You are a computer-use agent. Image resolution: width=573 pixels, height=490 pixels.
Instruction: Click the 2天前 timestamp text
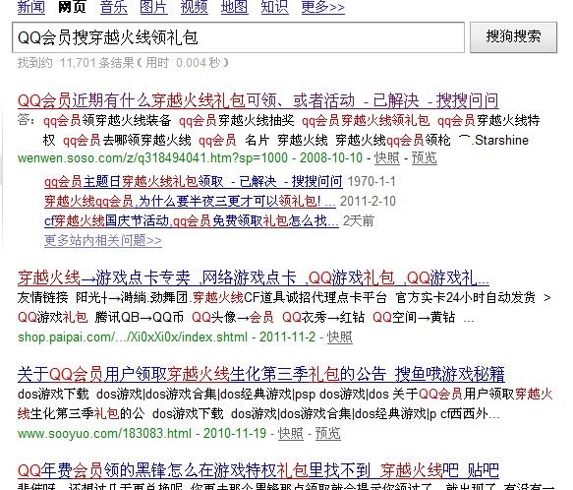359,220
